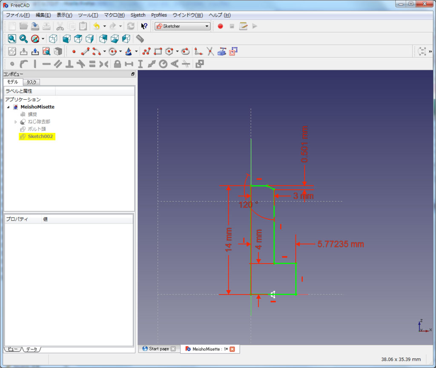Open the undo history dropdown arrow
Screen dimensions: 436x368
[105, 26]
